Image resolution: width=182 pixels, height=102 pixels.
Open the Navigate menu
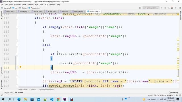coord(17,5)
